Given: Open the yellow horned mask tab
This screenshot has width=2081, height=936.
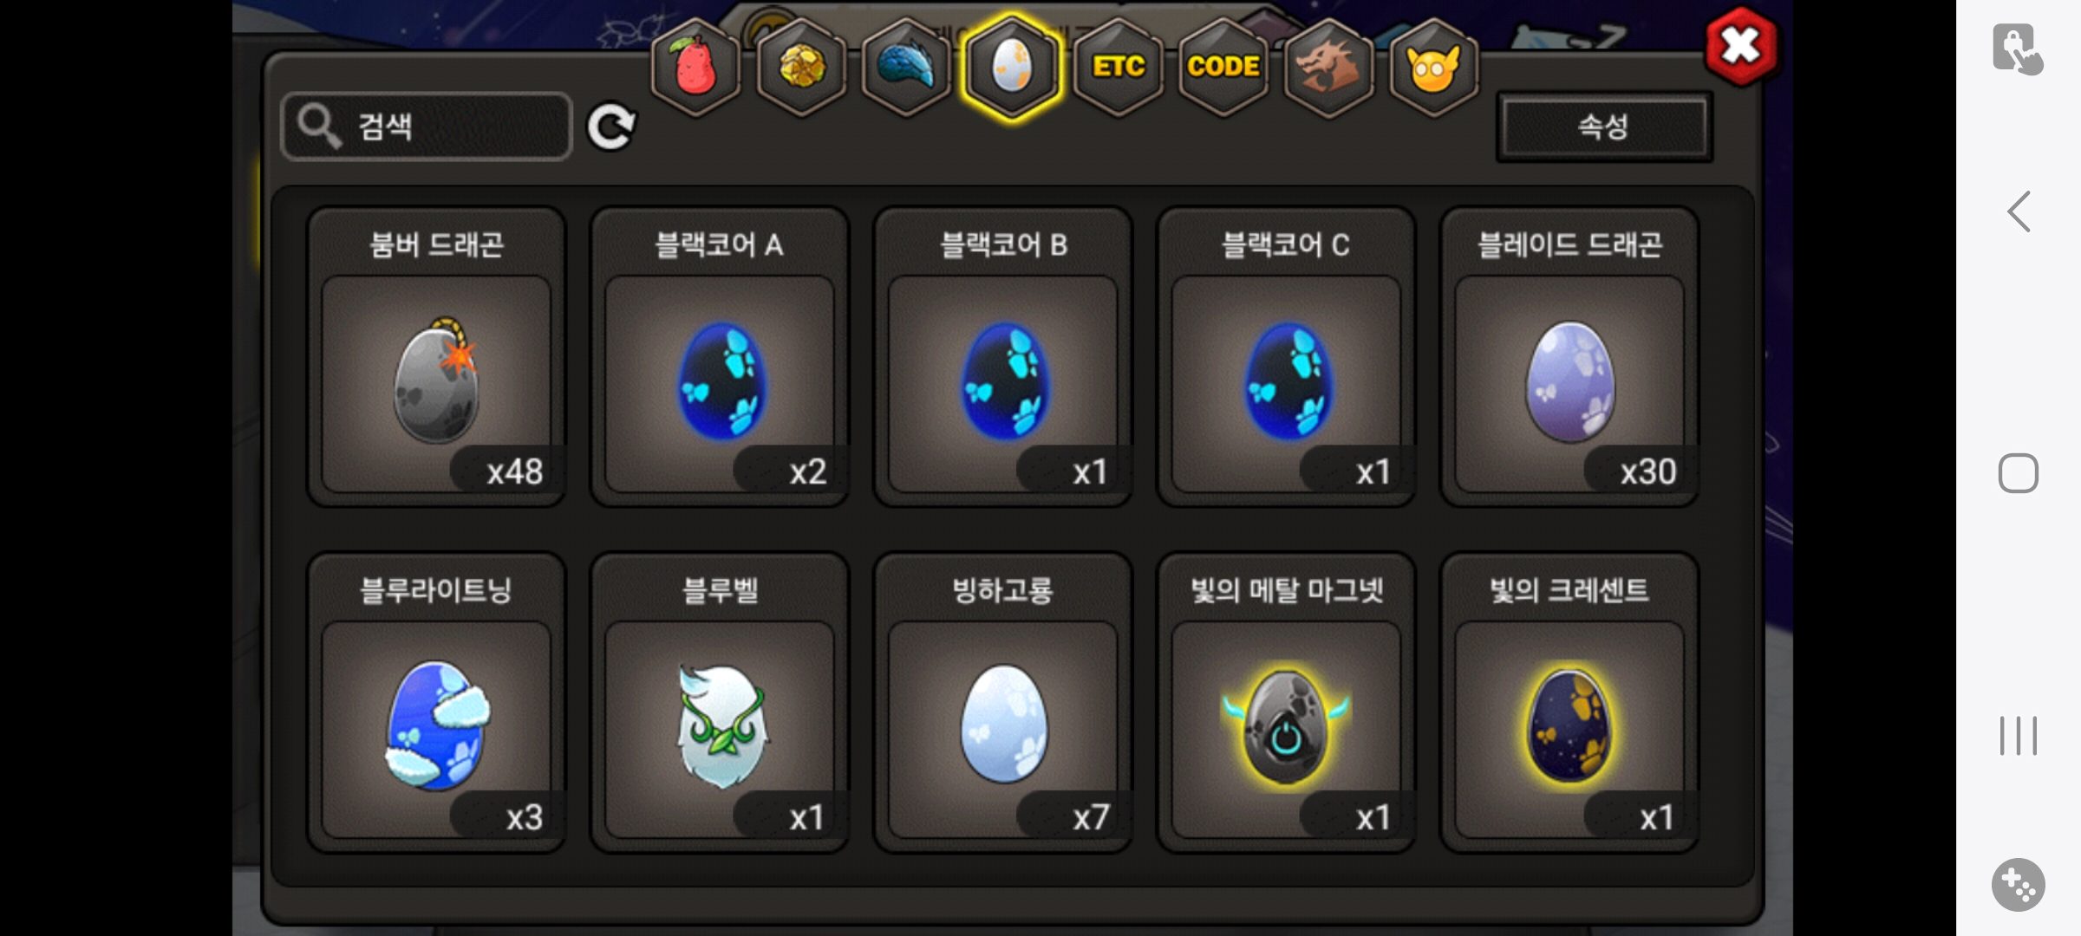Looking at the screenshot, I should [1434, 68].
